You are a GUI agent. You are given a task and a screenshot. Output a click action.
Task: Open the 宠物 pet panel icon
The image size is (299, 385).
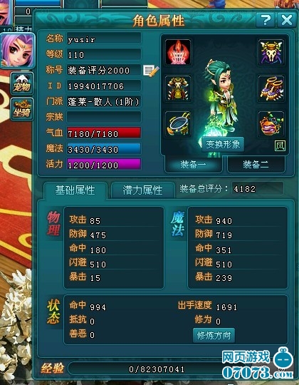(x=21, y=83)
